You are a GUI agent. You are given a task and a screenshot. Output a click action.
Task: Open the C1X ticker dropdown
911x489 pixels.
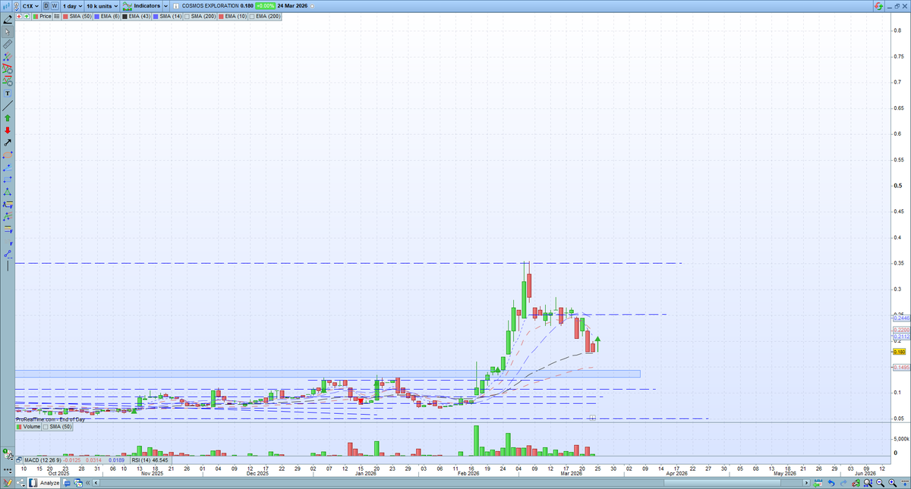30,5
